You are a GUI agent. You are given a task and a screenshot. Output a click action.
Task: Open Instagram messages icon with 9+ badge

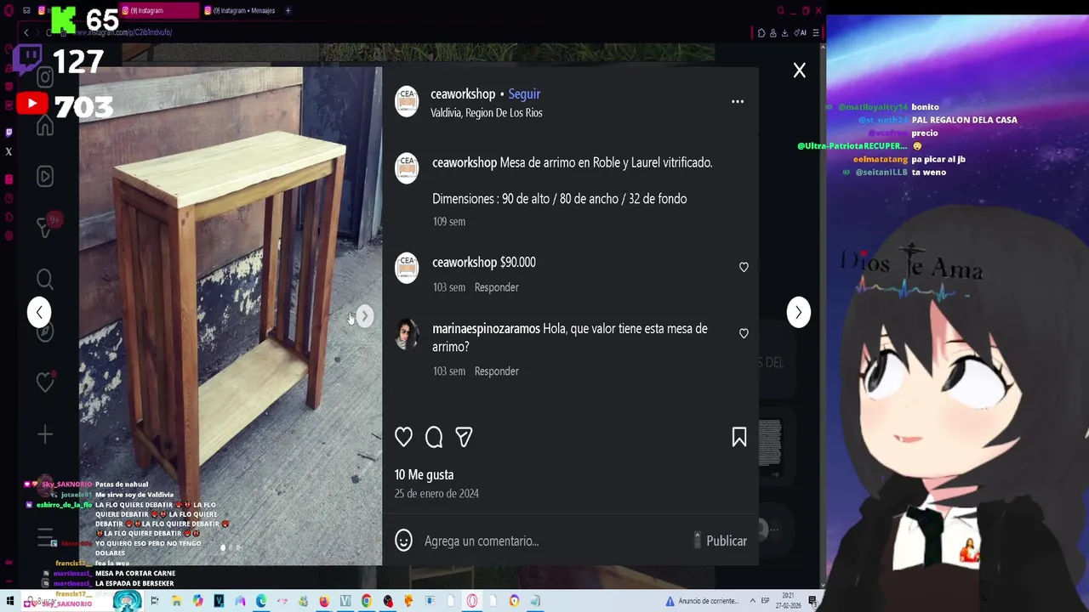point(47,226)
